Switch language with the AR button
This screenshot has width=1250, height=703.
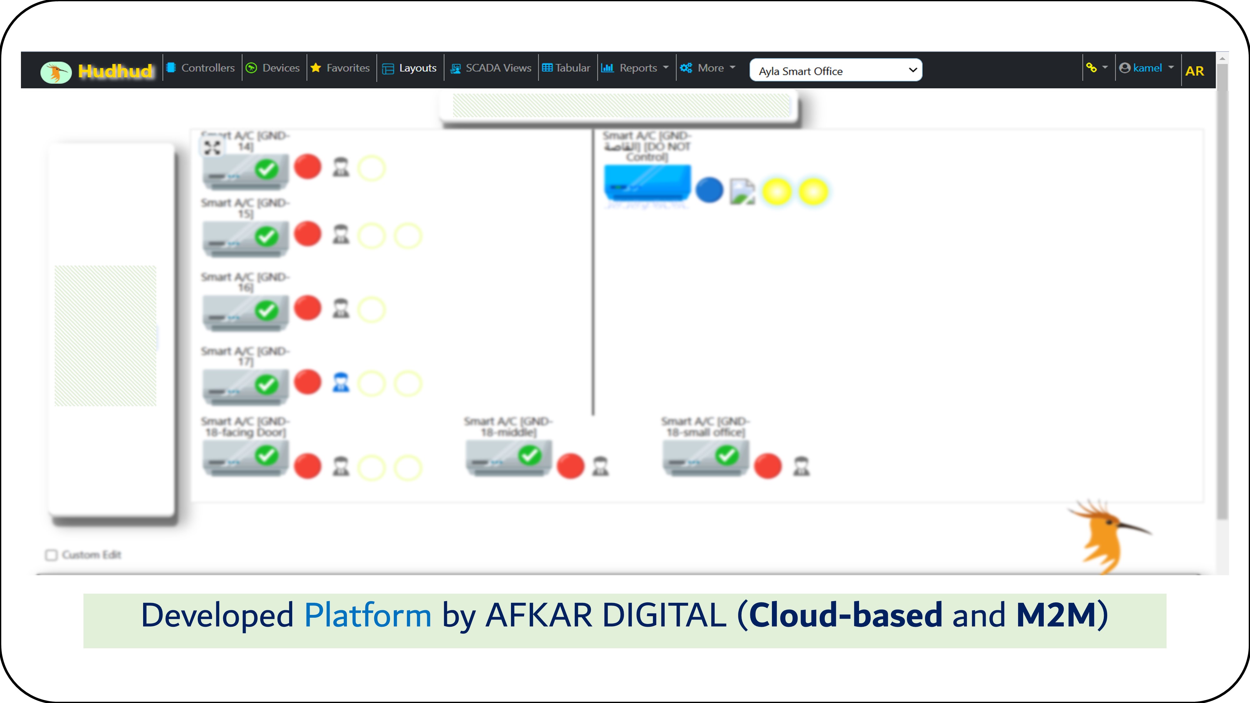(x=1194, y=71)
